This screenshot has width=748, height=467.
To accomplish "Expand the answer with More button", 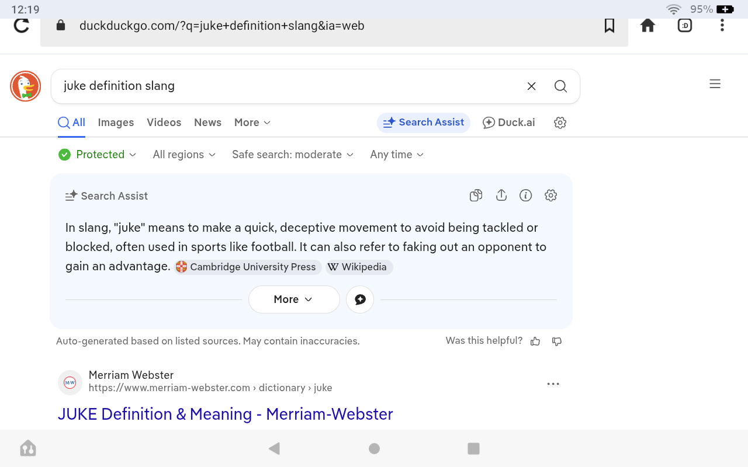I will (x=293, y=299).
